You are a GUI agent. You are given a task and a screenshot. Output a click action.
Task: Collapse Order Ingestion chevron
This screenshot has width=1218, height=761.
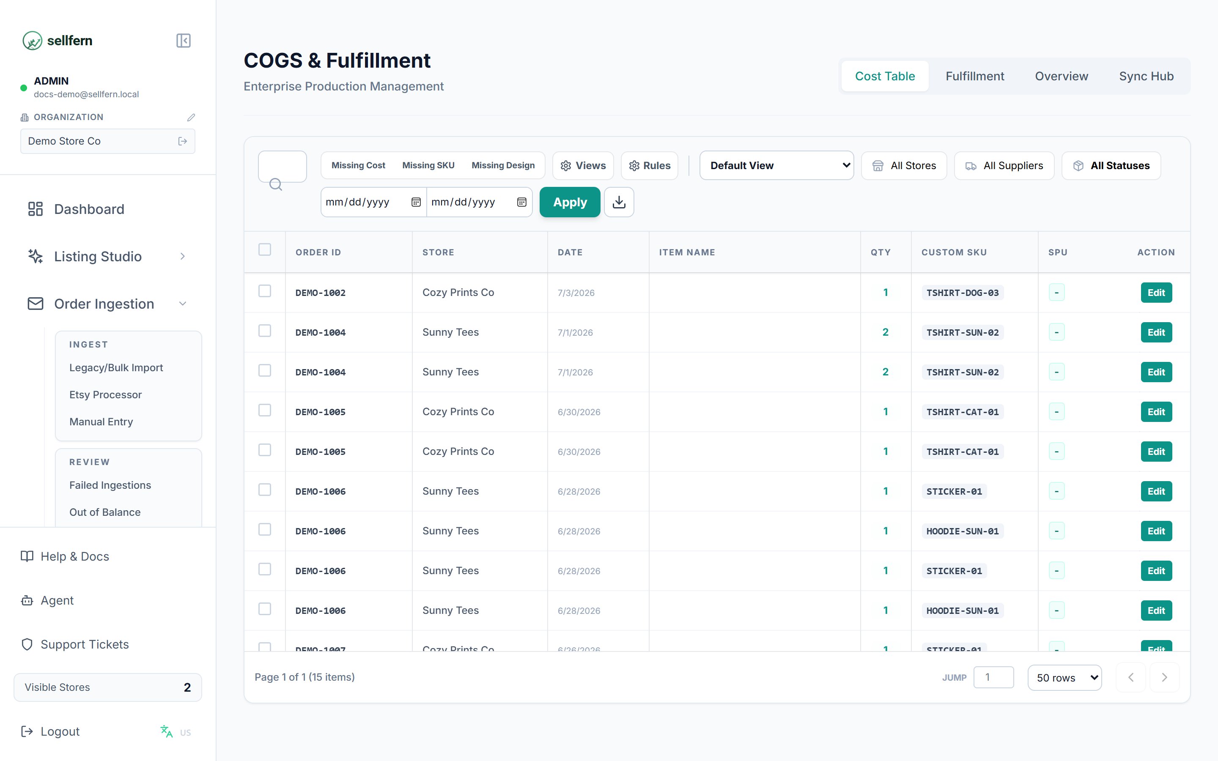coord(183,304)
